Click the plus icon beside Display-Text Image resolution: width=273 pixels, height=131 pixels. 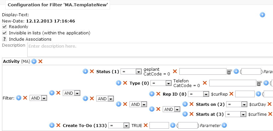click(262, 15)
